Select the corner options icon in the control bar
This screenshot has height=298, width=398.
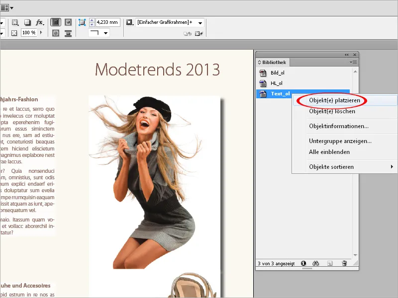83,22
